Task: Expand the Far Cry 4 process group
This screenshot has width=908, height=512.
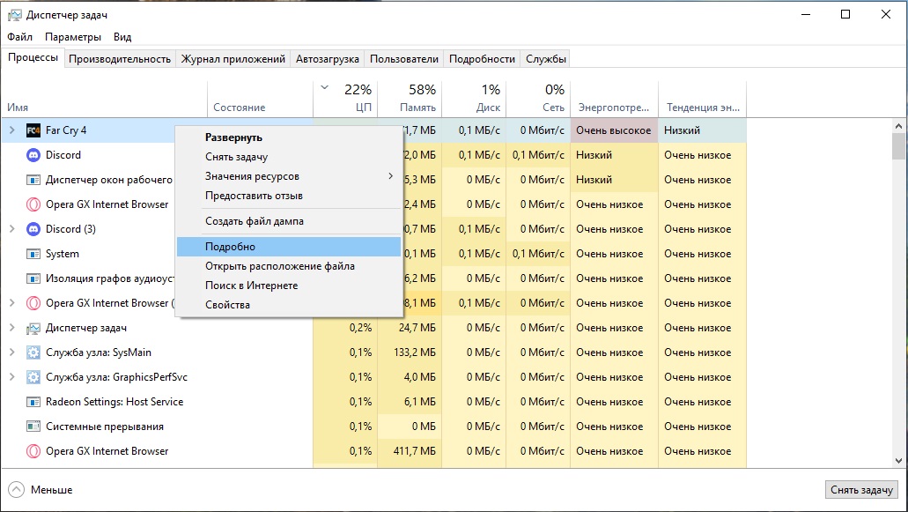Action: (12, 130)
